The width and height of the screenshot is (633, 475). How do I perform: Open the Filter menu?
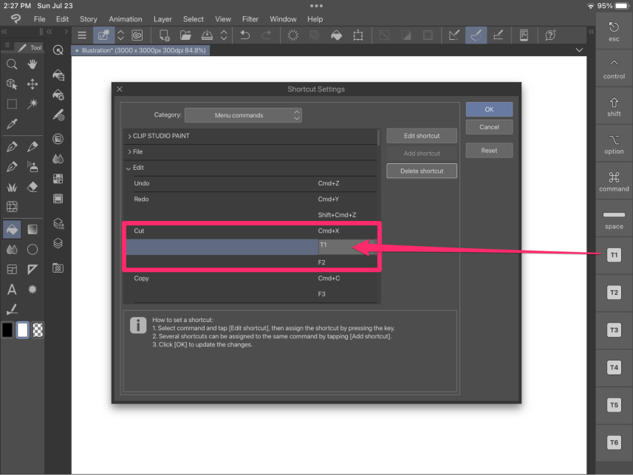point(250,19)
